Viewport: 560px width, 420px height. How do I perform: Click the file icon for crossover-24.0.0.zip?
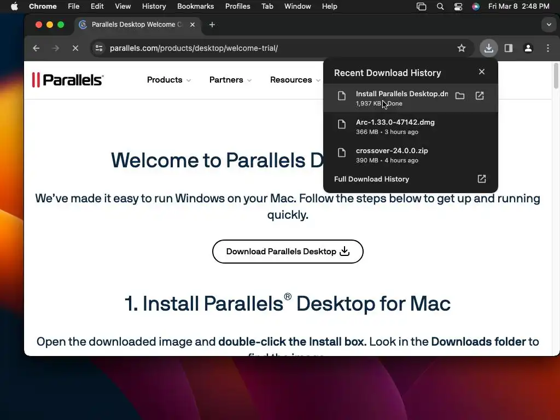click(x=342, y=153)
